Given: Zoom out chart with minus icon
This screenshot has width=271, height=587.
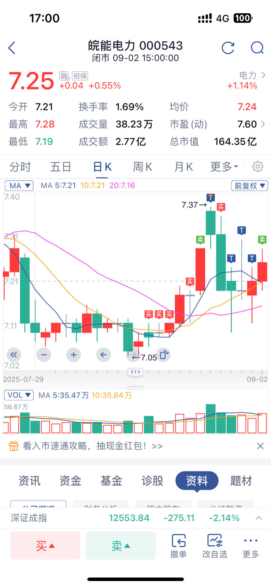Looking at the screenshot, I should pos(44,354).
